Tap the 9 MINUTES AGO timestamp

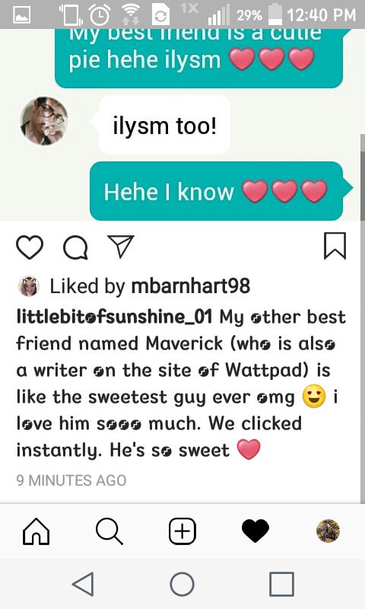(71, 480)
